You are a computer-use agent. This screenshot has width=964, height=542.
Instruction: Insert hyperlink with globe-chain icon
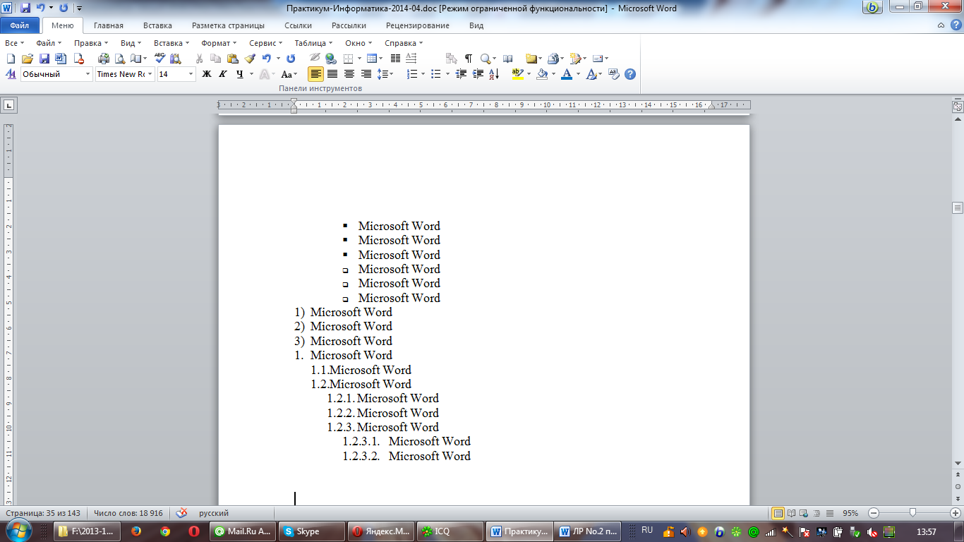pyautogui.click(x=331, y=59)
